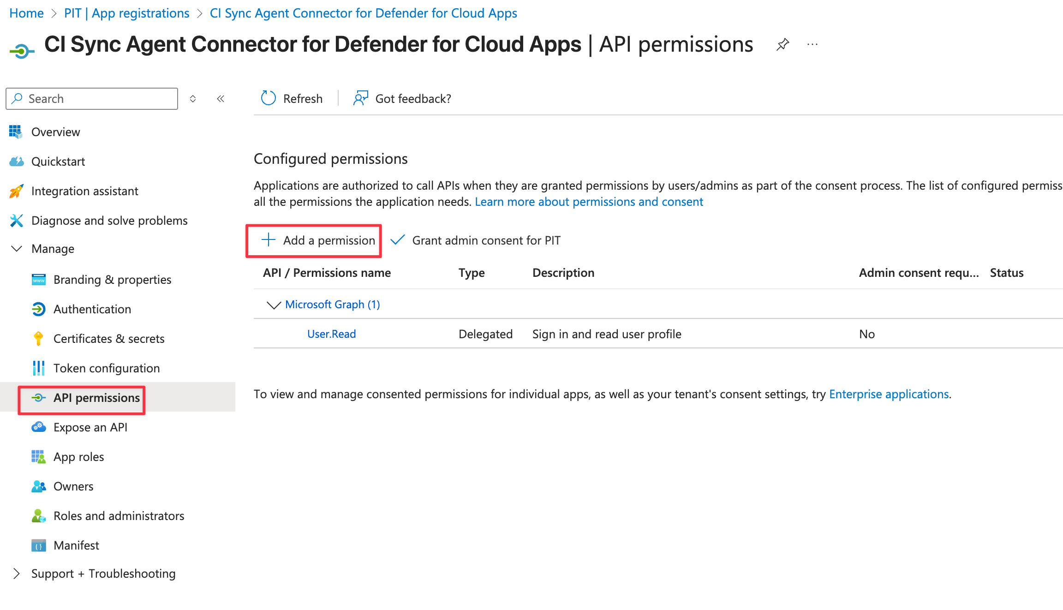Open the Microsoft Graph (1) API link

(333, 305)
